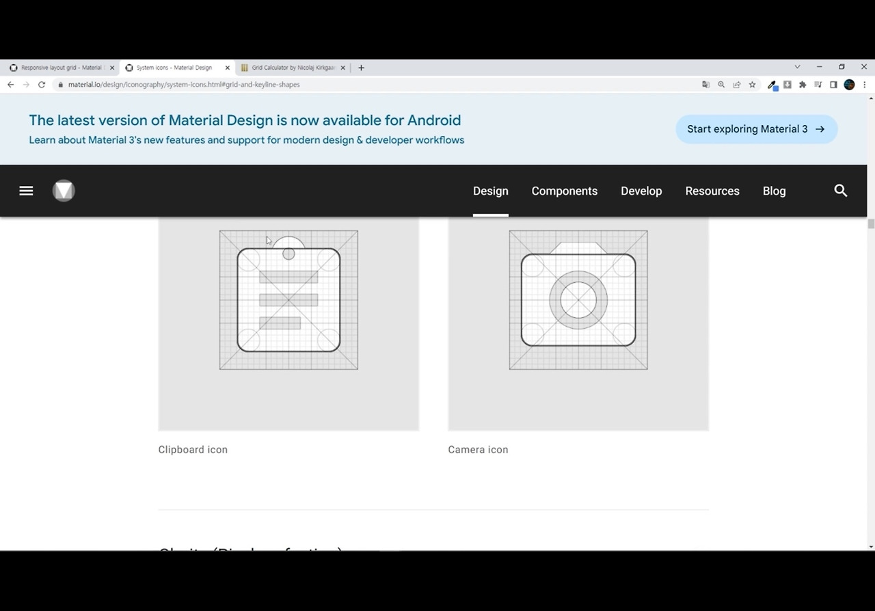Close the Grid Calculator tab
Viewport: 875px width, 611px height.
pos(343,68)
